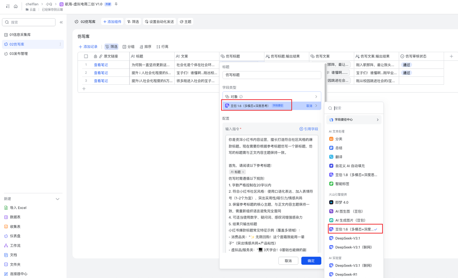Go to the home icon
This screenshot has width=458, height=278.
[16, 6]
